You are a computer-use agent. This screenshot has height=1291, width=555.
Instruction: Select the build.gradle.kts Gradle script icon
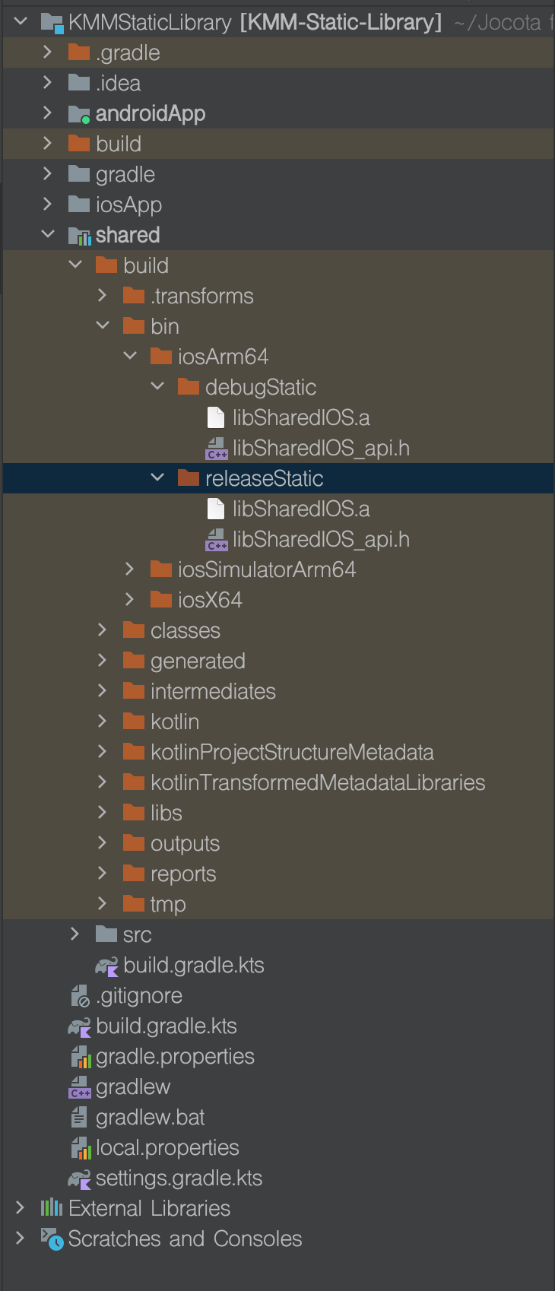tap(79, 1026)
